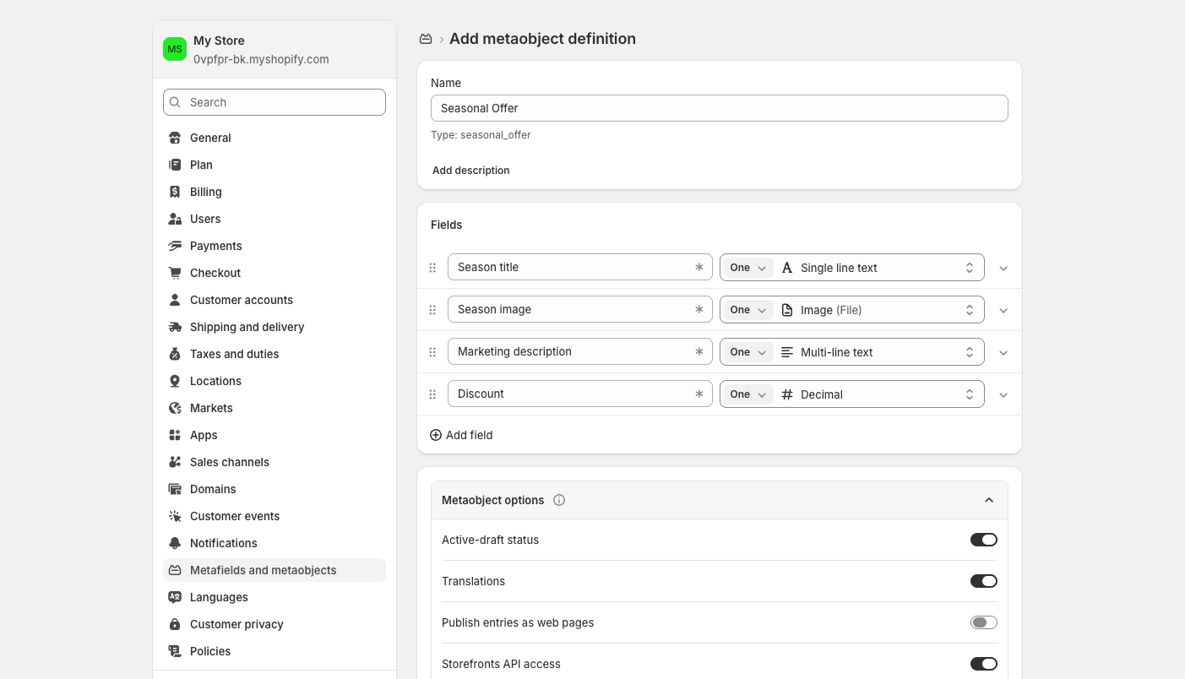This screenshot has height=679, width=1185.
Task: Go to Customer accounts settings
Action: [275, 300]
